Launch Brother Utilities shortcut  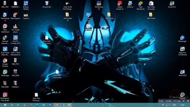click(x=26, y=5)
